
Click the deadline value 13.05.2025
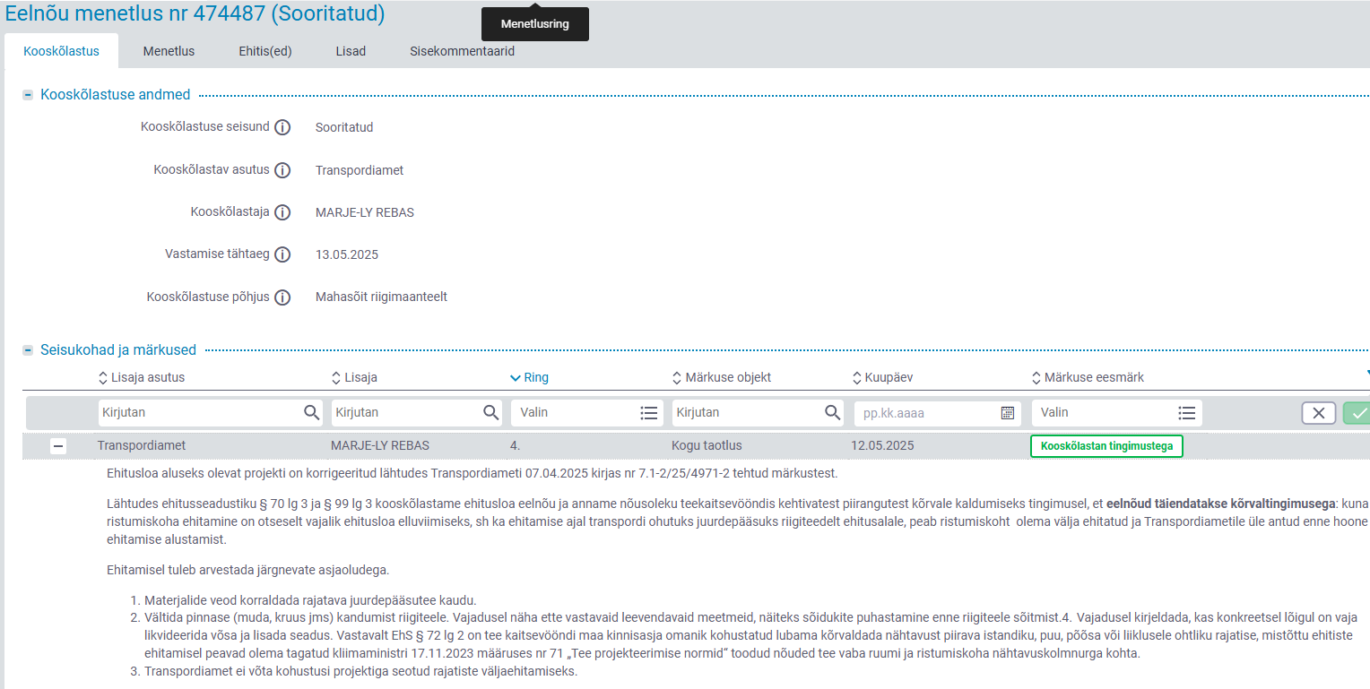tap(347, 254)
